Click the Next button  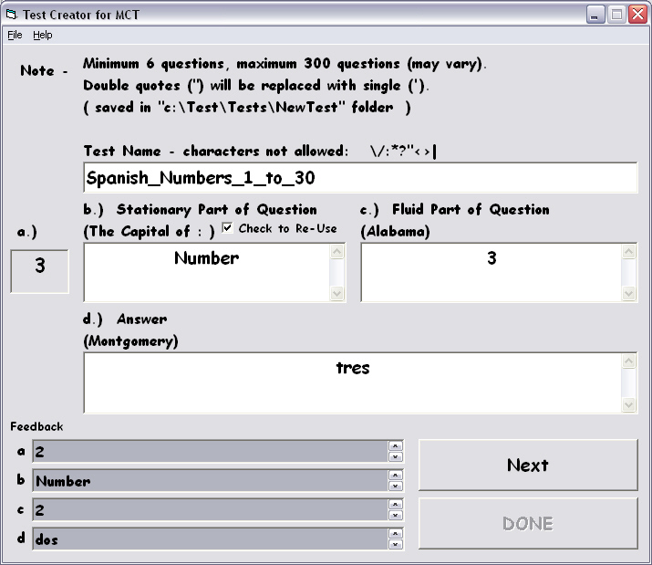528,466
